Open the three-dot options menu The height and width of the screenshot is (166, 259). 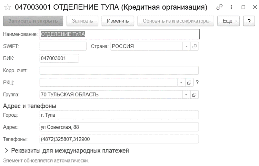point(231,7)
